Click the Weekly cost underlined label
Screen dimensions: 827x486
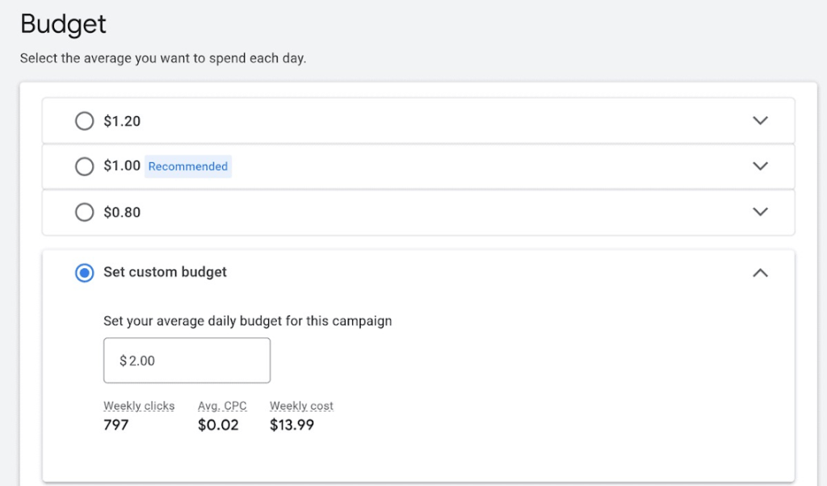coord(301,406)
